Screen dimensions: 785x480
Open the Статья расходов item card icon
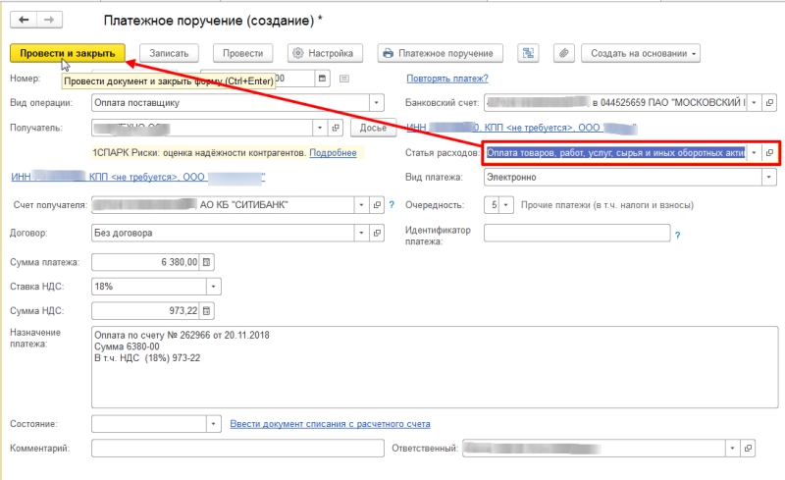769,153
